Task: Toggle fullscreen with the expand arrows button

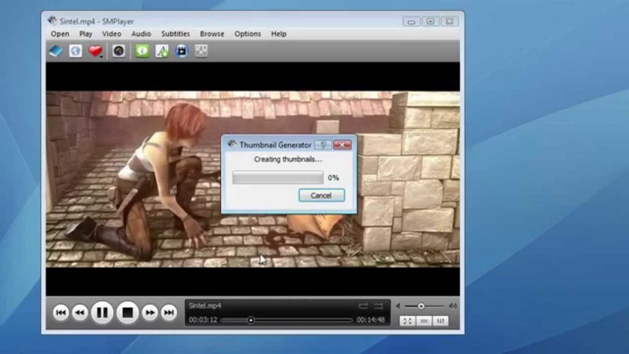Action: coord(407,321)
